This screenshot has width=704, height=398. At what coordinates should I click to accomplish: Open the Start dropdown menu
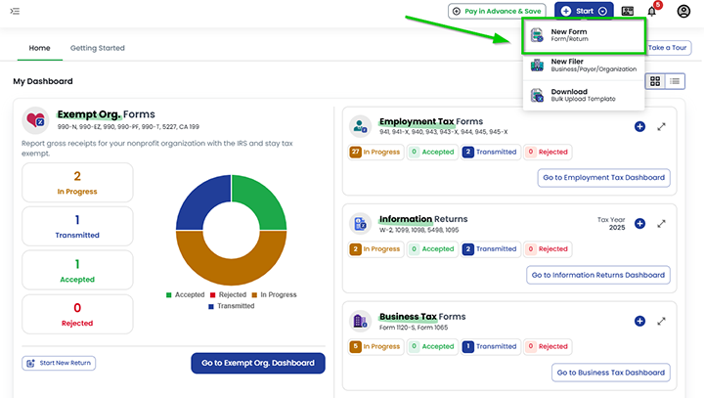pyautogui.click(x=584, y=11)
